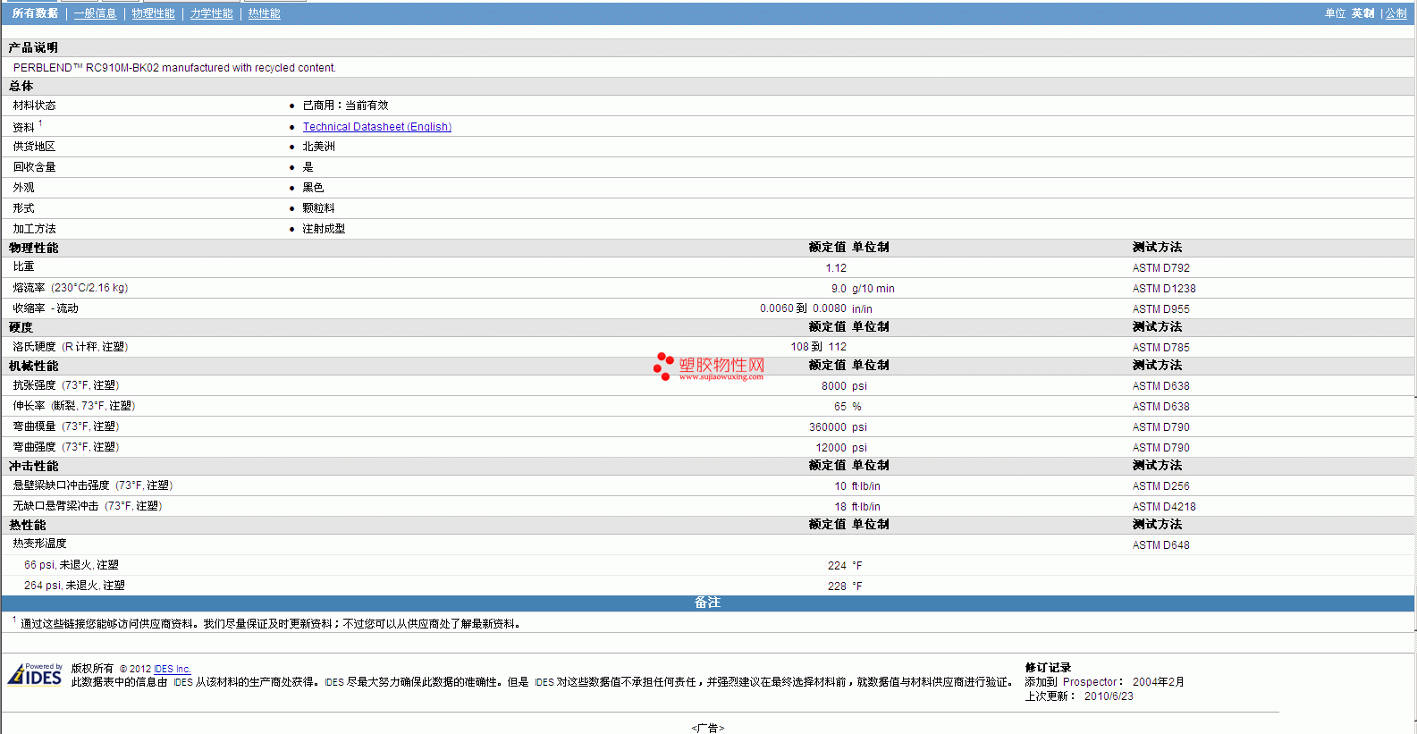Click the 冲击性能 section header
1417x734 pixels.
[x=33, y=467]
